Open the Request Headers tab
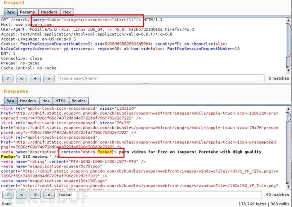The image size is (292, 207). click(49, 12)
